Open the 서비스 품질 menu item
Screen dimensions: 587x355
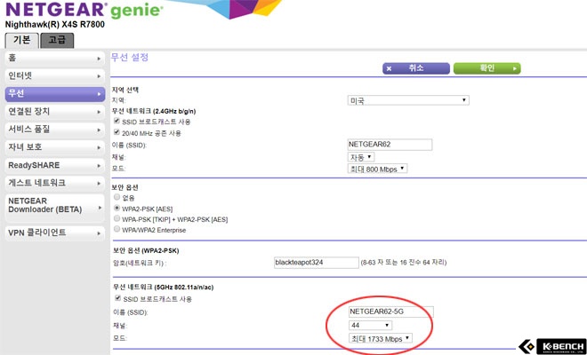[x=54, y=130]
